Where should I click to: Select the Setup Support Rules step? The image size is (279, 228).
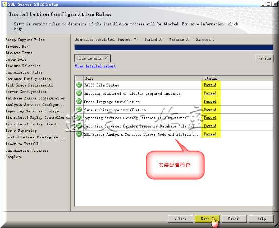point(25,40)
